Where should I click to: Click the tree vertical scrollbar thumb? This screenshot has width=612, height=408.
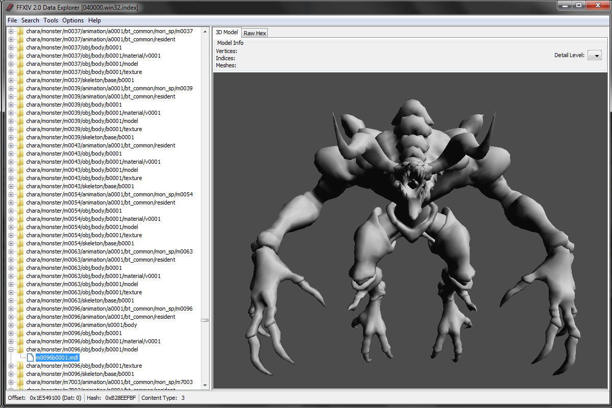205,320
